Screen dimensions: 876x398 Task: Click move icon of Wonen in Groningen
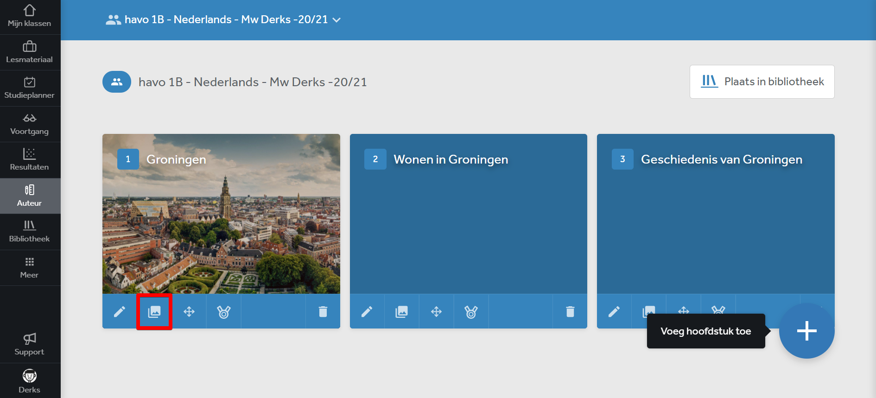tap(437, 311)
